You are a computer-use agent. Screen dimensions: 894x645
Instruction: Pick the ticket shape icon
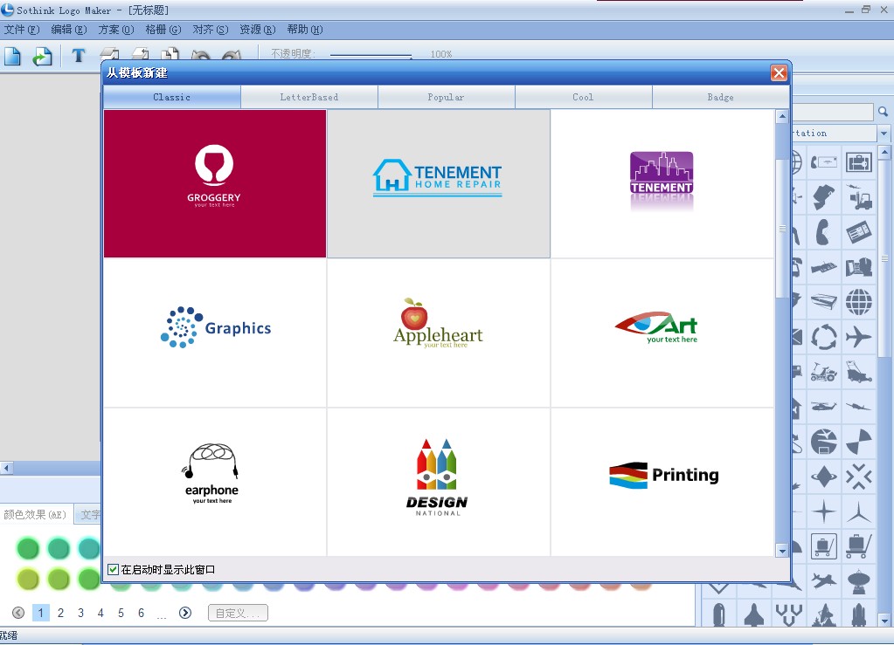[859, 231]
